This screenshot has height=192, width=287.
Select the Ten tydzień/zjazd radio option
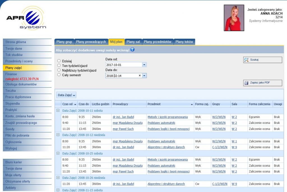[x=59, y=65]
